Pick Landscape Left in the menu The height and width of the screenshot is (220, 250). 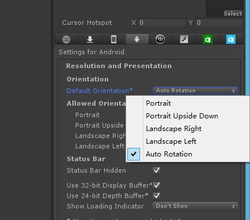tap(187, 141)
